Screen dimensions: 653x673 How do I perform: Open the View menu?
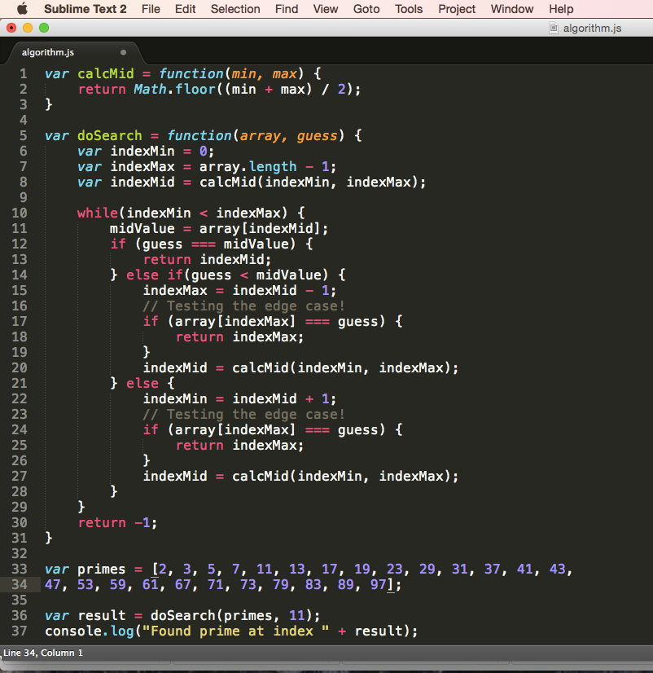click(325, 9)
